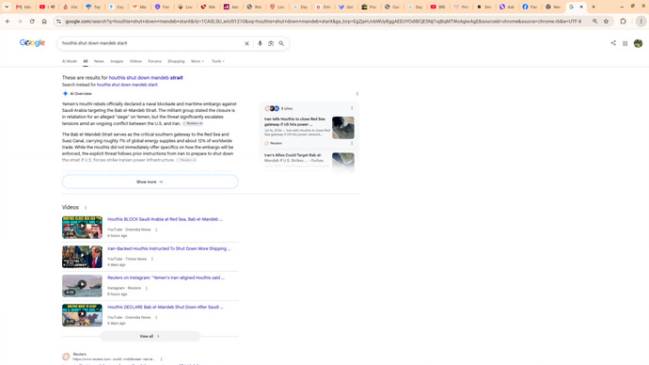Click into the Google search input field
Screen dimensions: 649x365
(x=151, y=43)
